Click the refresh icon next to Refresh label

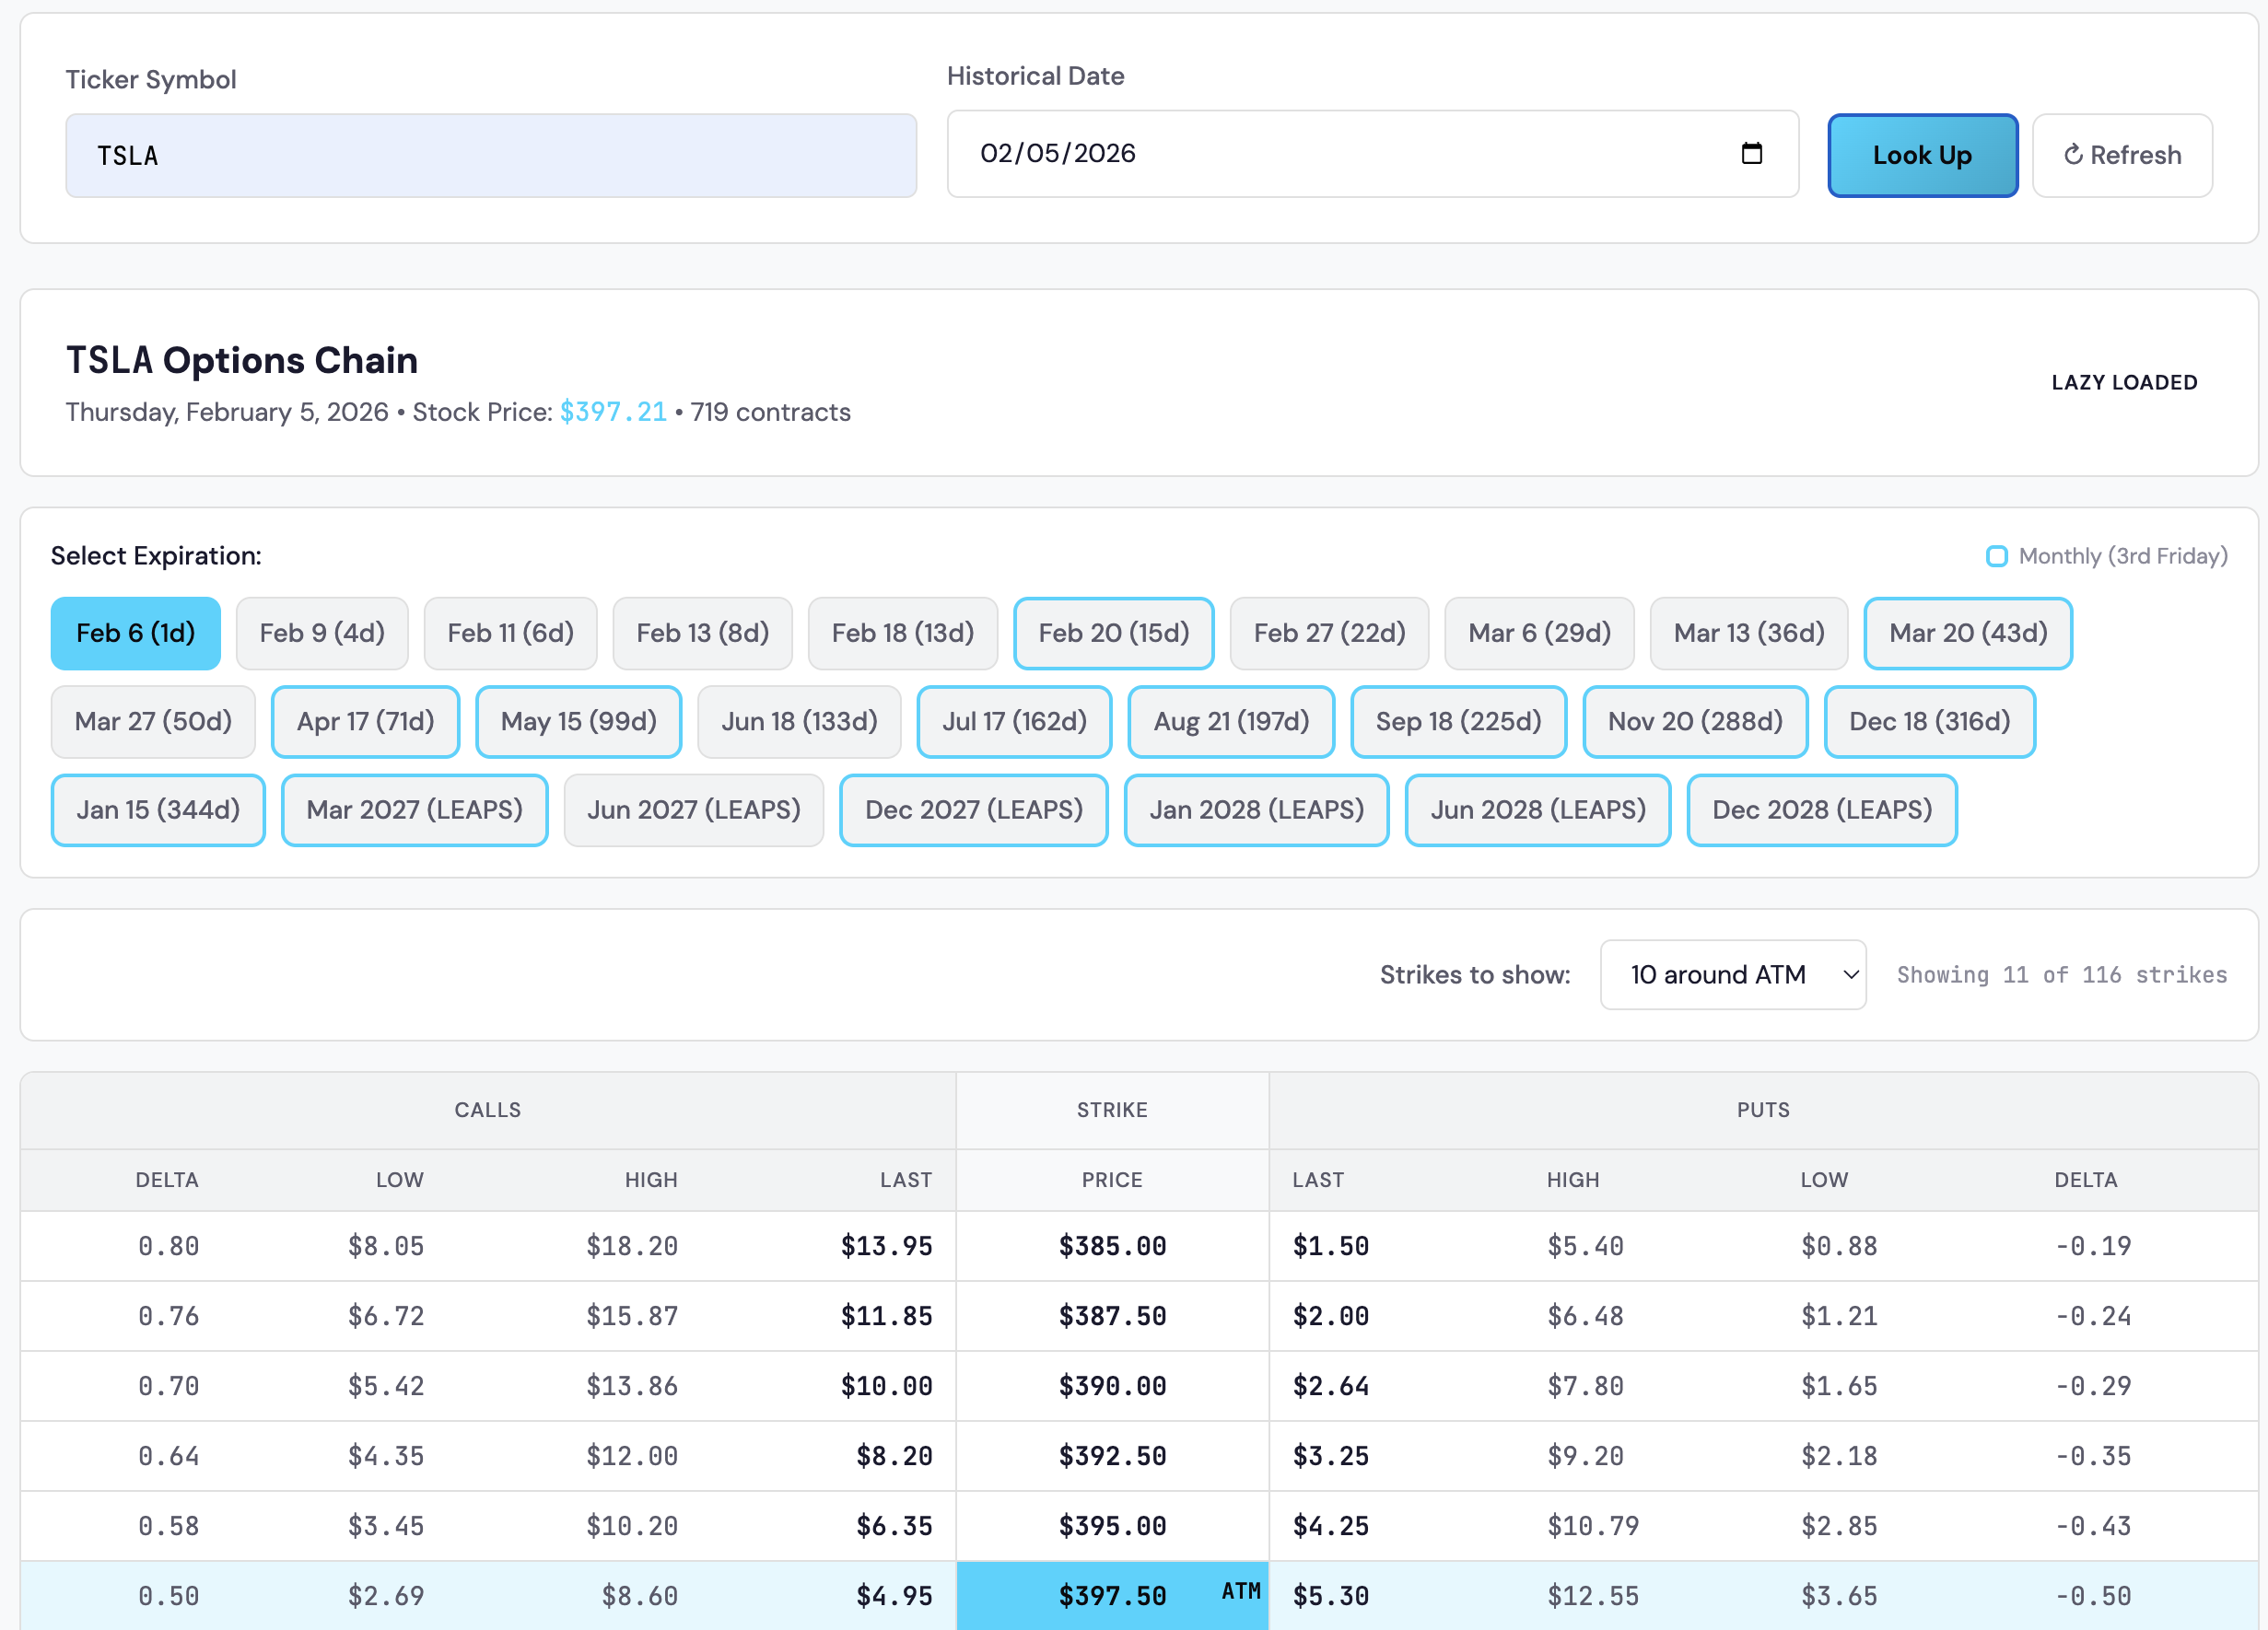[2074, 155]
